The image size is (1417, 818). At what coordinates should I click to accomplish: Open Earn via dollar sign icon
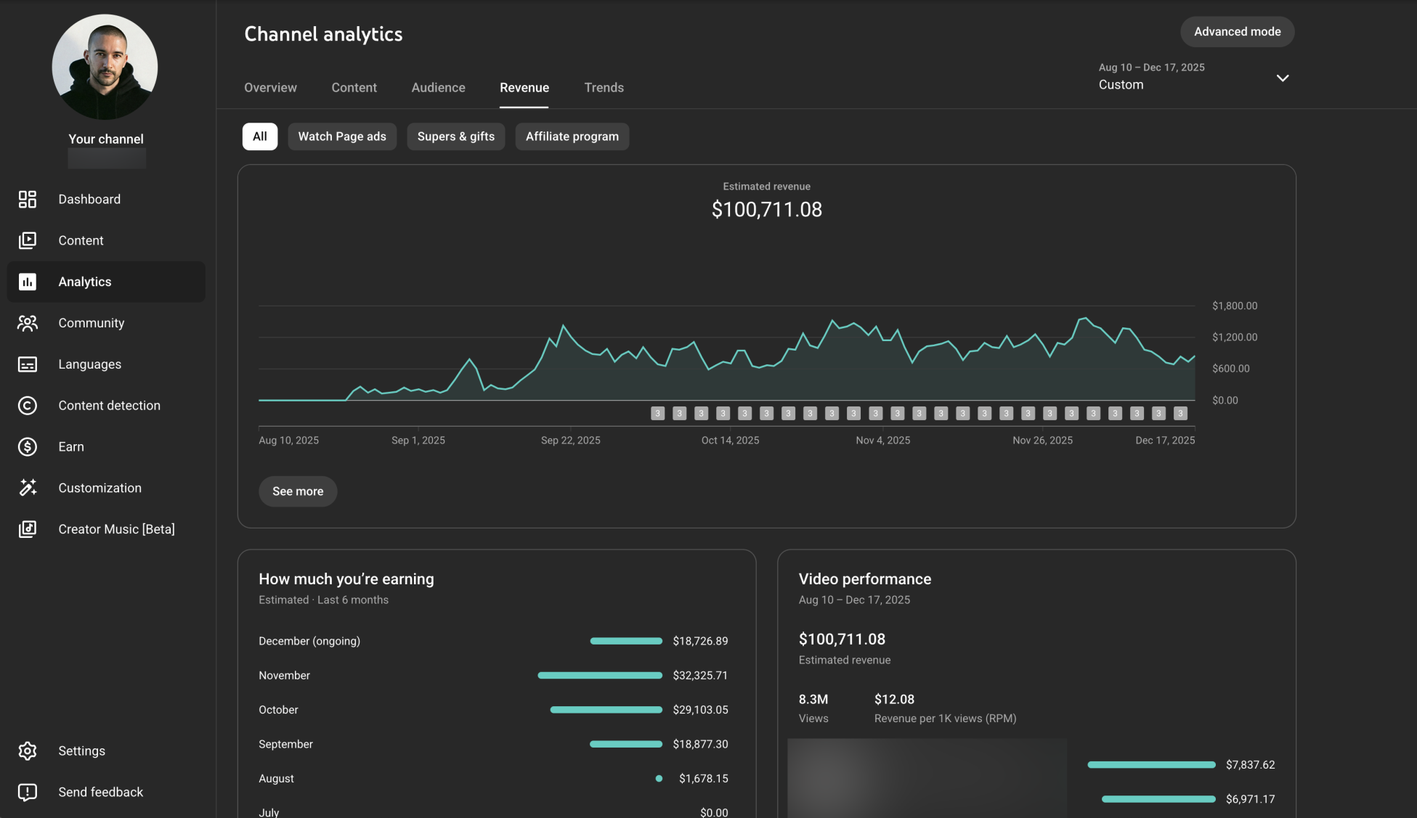point(28,446)
